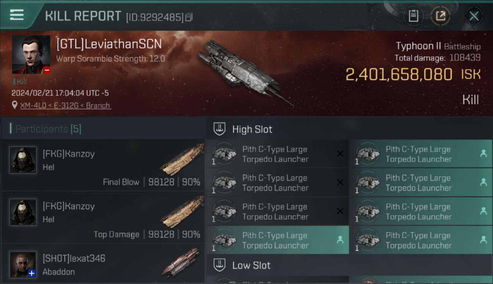
Task: Click the High Slot shield icon
Action: (x=220, y=129)
